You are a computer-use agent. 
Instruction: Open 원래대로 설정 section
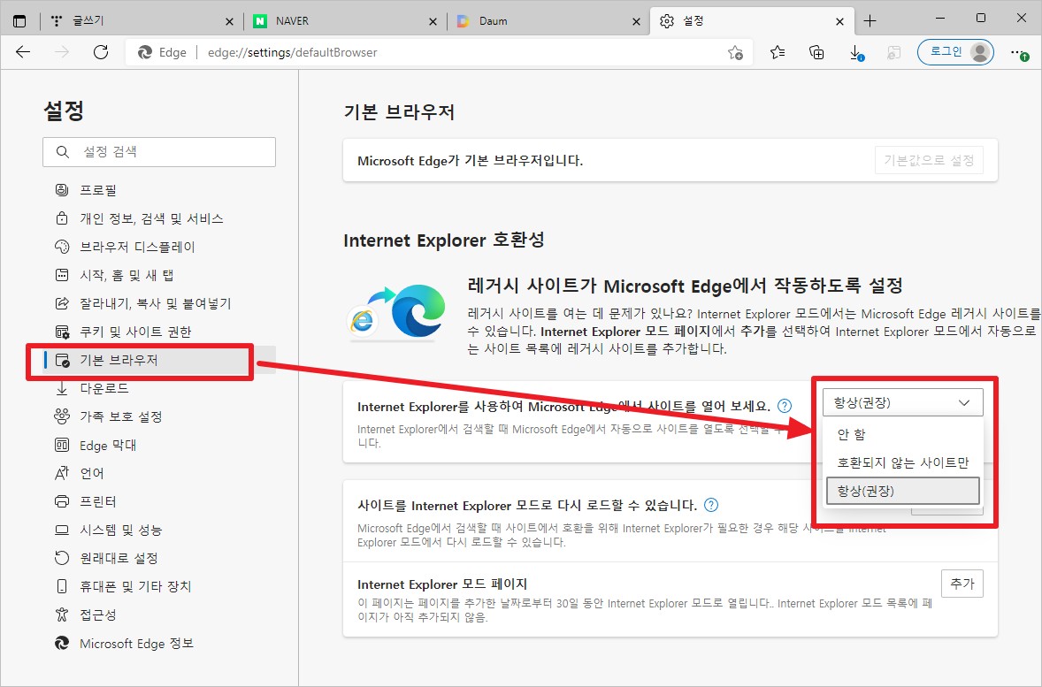[159, 558]
